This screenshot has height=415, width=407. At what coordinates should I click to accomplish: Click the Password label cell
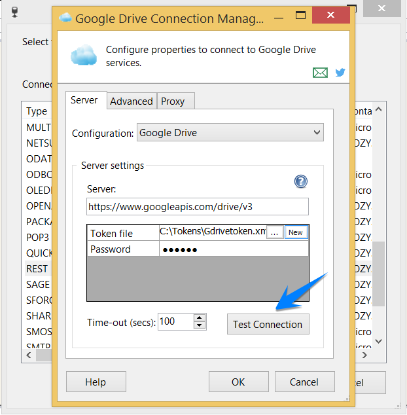coord(123,249)
